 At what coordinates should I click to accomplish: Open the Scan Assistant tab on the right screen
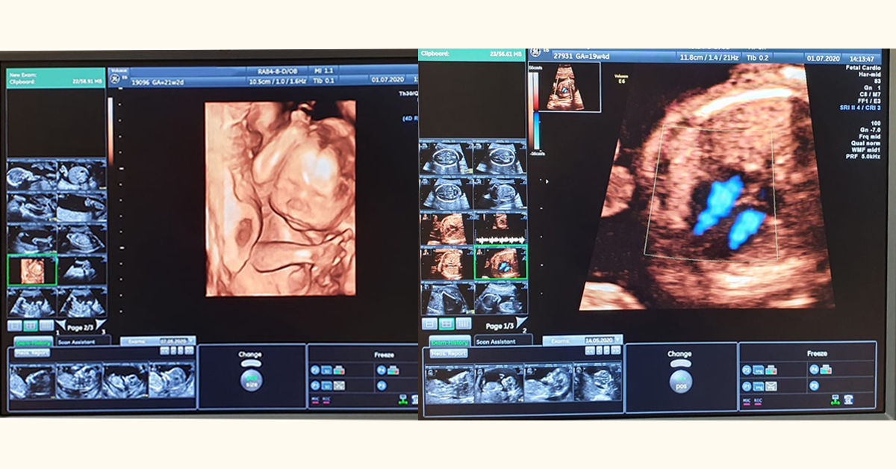pyautogui.click(x=504, y=341)
